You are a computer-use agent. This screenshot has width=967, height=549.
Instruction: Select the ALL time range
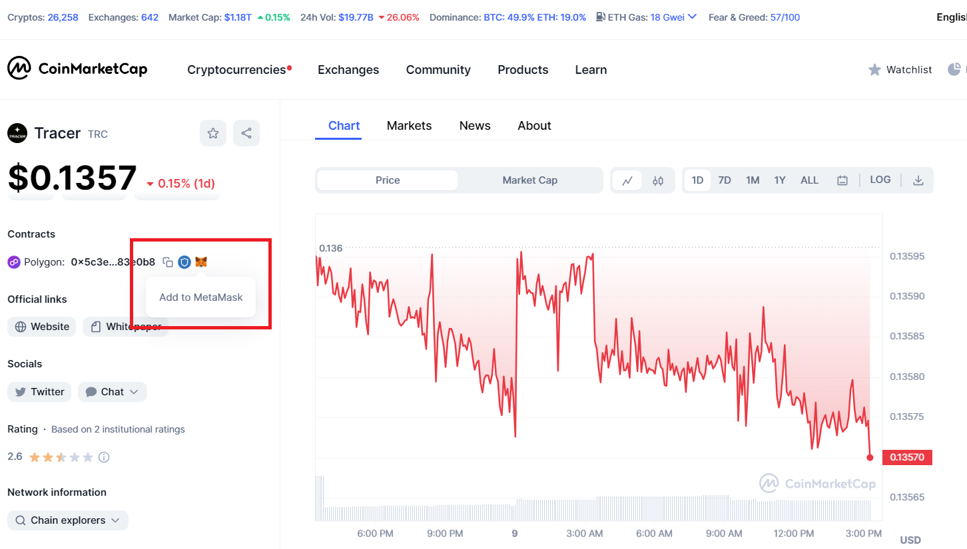pos(809,180)
